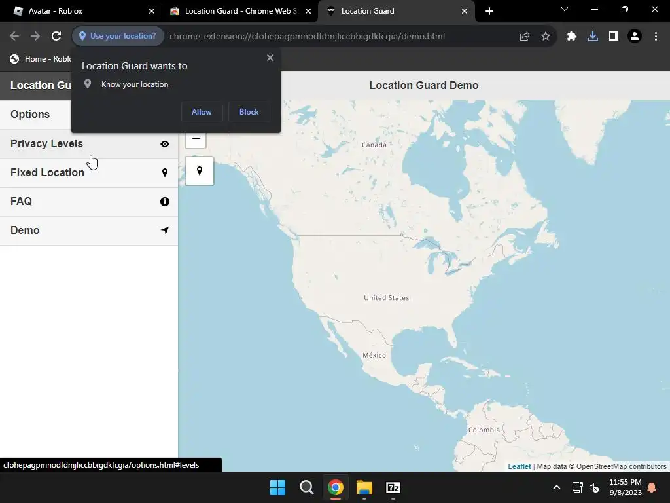The height and width of the screenshot is (503, 670).
Task: Close the Chrome Web Store tab
Action: point(308,11)
